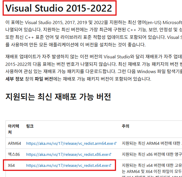Screen dimensions: 182x177
Task: Open the vc_redist.arm64.exe download link
Action: [69, 143]
